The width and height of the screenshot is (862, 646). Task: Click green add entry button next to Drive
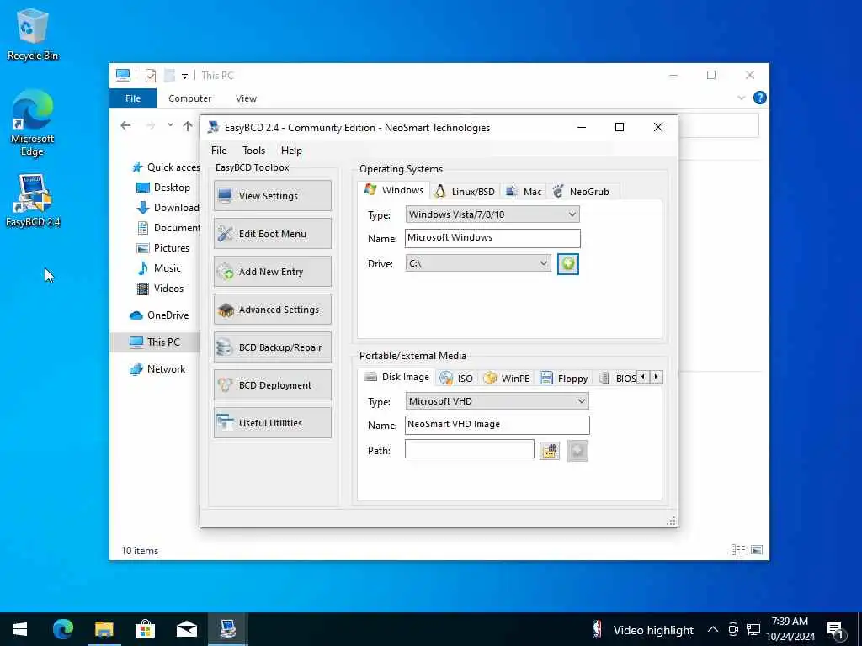(568, 263)
